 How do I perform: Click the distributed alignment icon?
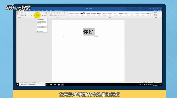point(56,15)
